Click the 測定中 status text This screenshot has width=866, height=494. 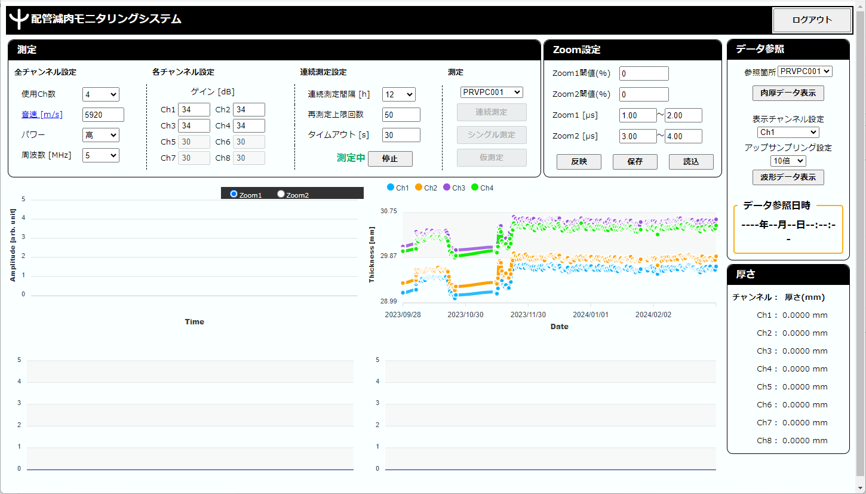(x=351, y=158)
